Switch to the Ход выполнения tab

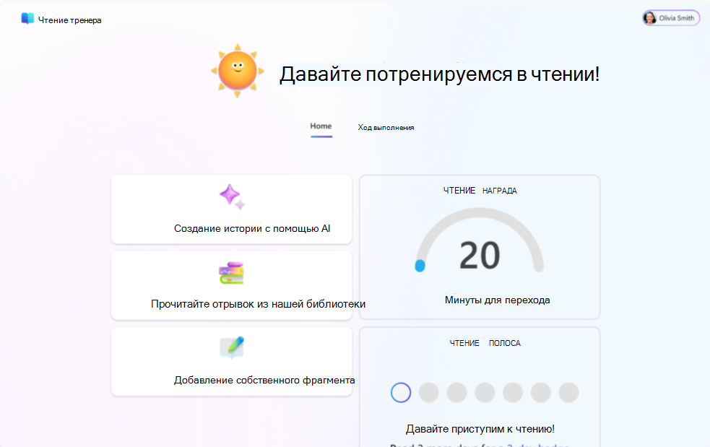[386, 128]
